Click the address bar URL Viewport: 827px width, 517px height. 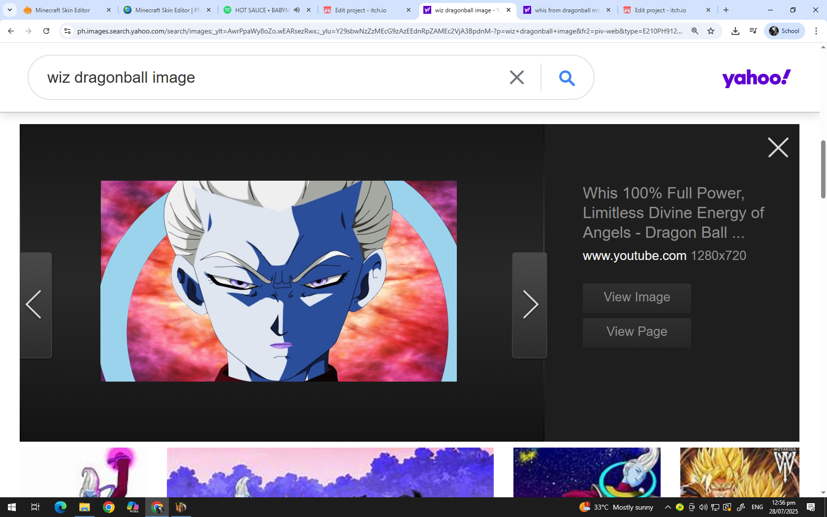[379, 31]
